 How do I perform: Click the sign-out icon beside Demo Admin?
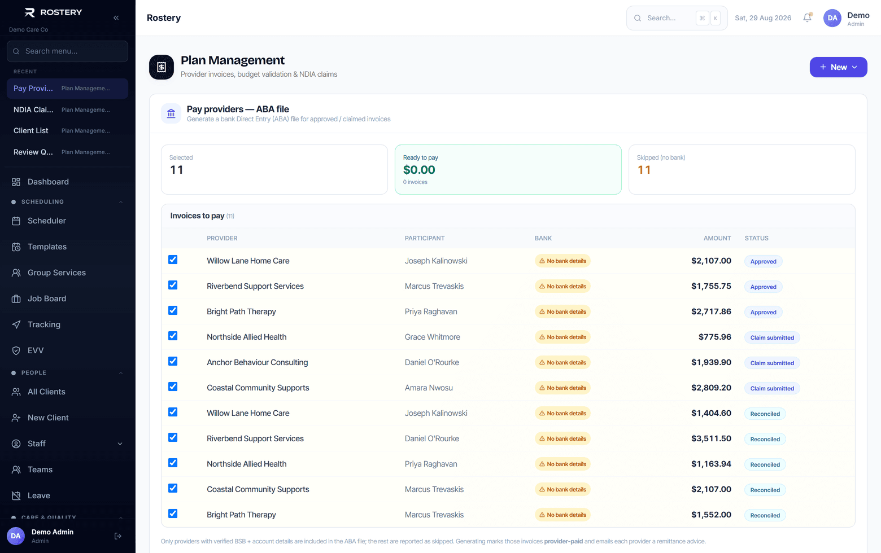[x=118, y=536]
